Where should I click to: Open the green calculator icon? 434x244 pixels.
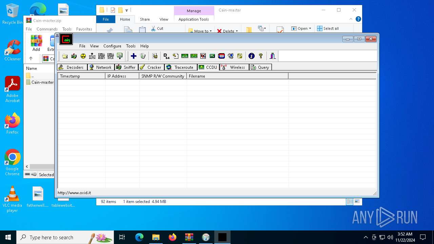212,56
